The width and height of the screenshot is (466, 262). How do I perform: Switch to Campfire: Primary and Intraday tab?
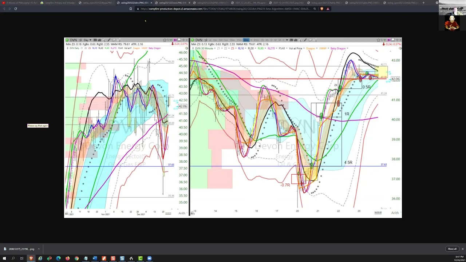58,3
